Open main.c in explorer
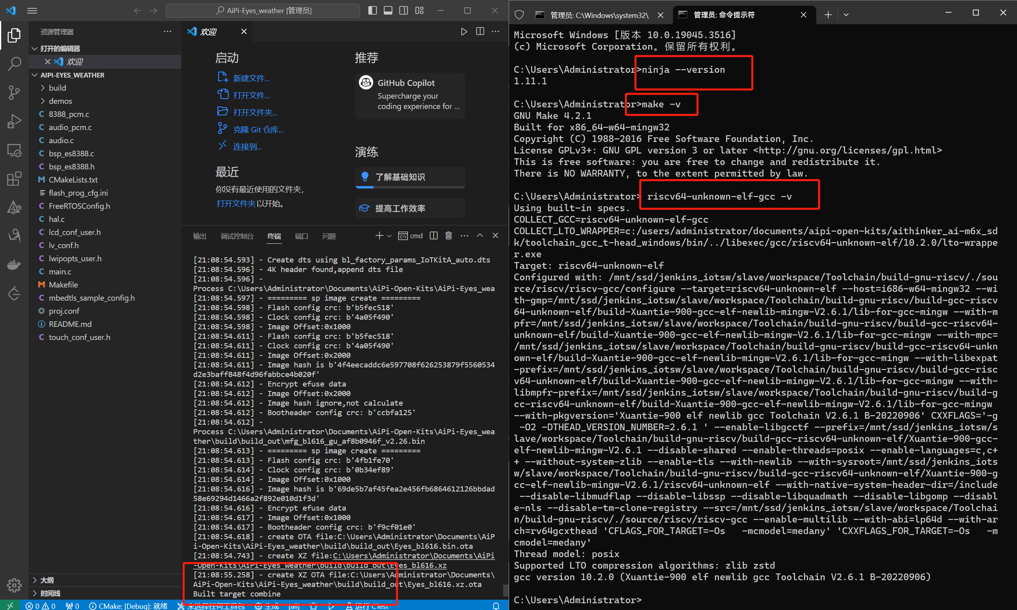 [60, 272]
